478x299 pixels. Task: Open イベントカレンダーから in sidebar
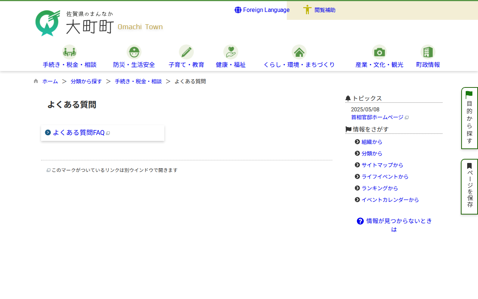390,200
